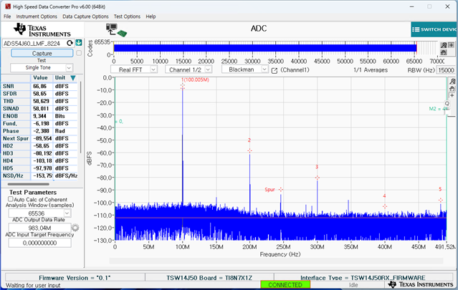Viewport: 458px width, 290px height.
Task: Click the horizontal scrollbar under the frequency axis
Action: 276,261
